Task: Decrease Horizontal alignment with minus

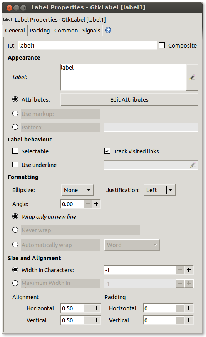Action: click(88, 308)
